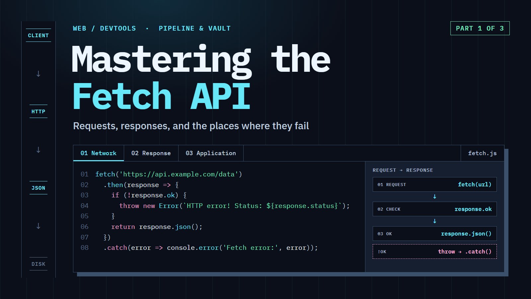Screen dimensions: 531x299
Task: Click the throw new Error code line
Action: [235, 206]
